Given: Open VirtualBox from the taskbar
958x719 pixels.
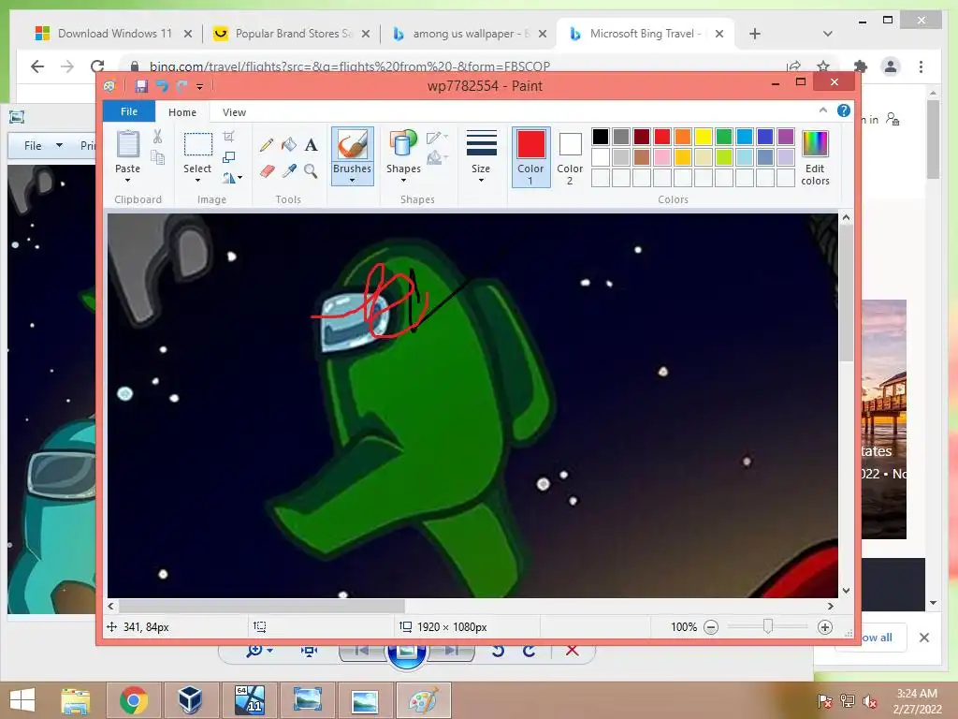Looking at the screenshot, I should [190, 700].
